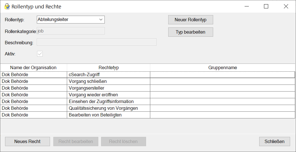Open the Rollentyp dropdown list
The image size is (296, 152).
[x=101, y=20]
